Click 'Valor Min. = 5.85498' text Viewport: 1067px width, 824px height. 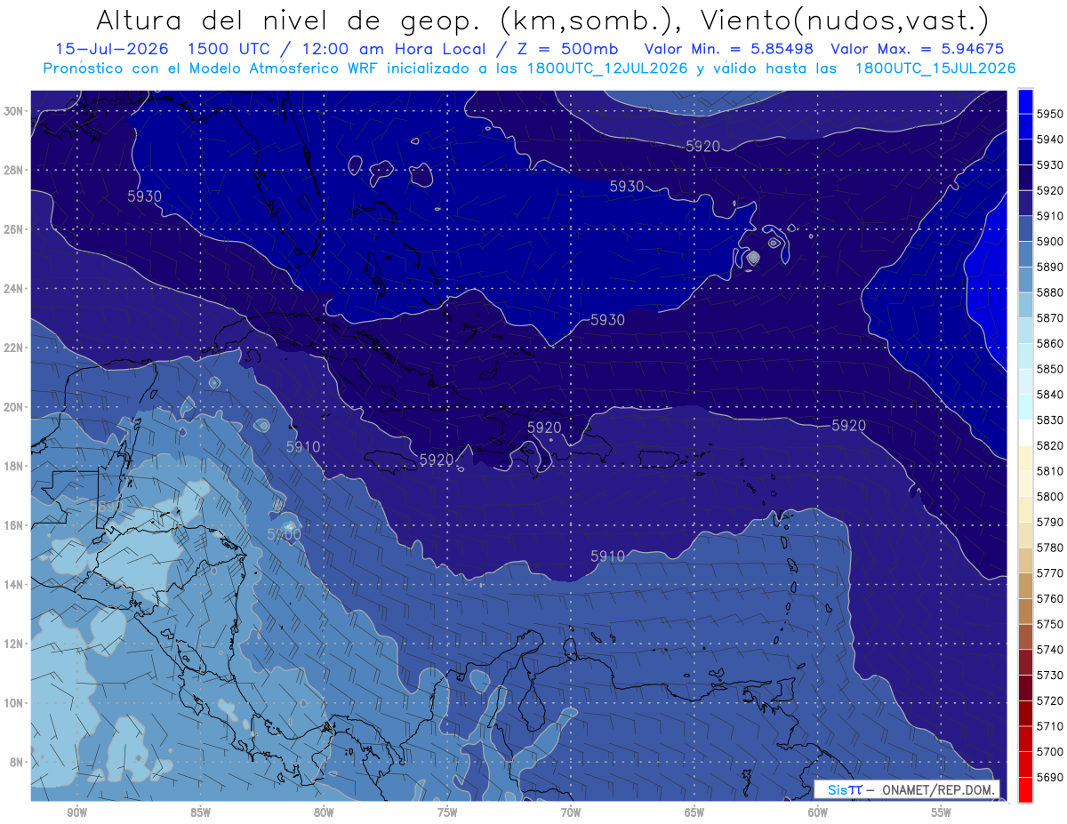coord(730,49)
